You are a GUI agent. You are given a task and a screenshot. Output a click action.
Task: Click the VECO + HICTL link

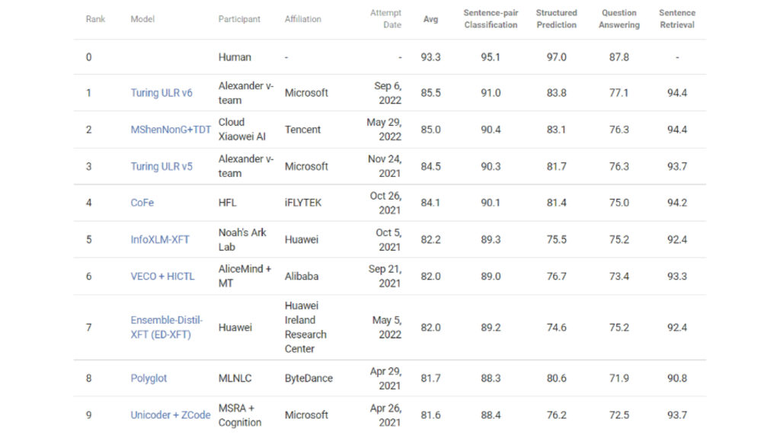coord(162,276)
